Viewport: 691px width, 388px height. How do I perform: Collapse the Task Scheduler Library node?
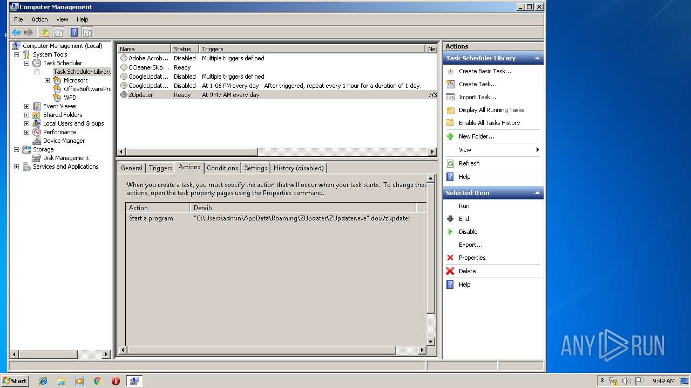point(37,72)
